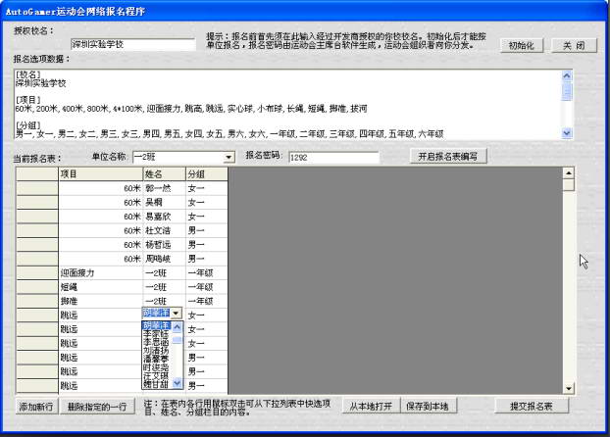
Task: Click the name cell 周鸣岐
Action: coord(165,259)
